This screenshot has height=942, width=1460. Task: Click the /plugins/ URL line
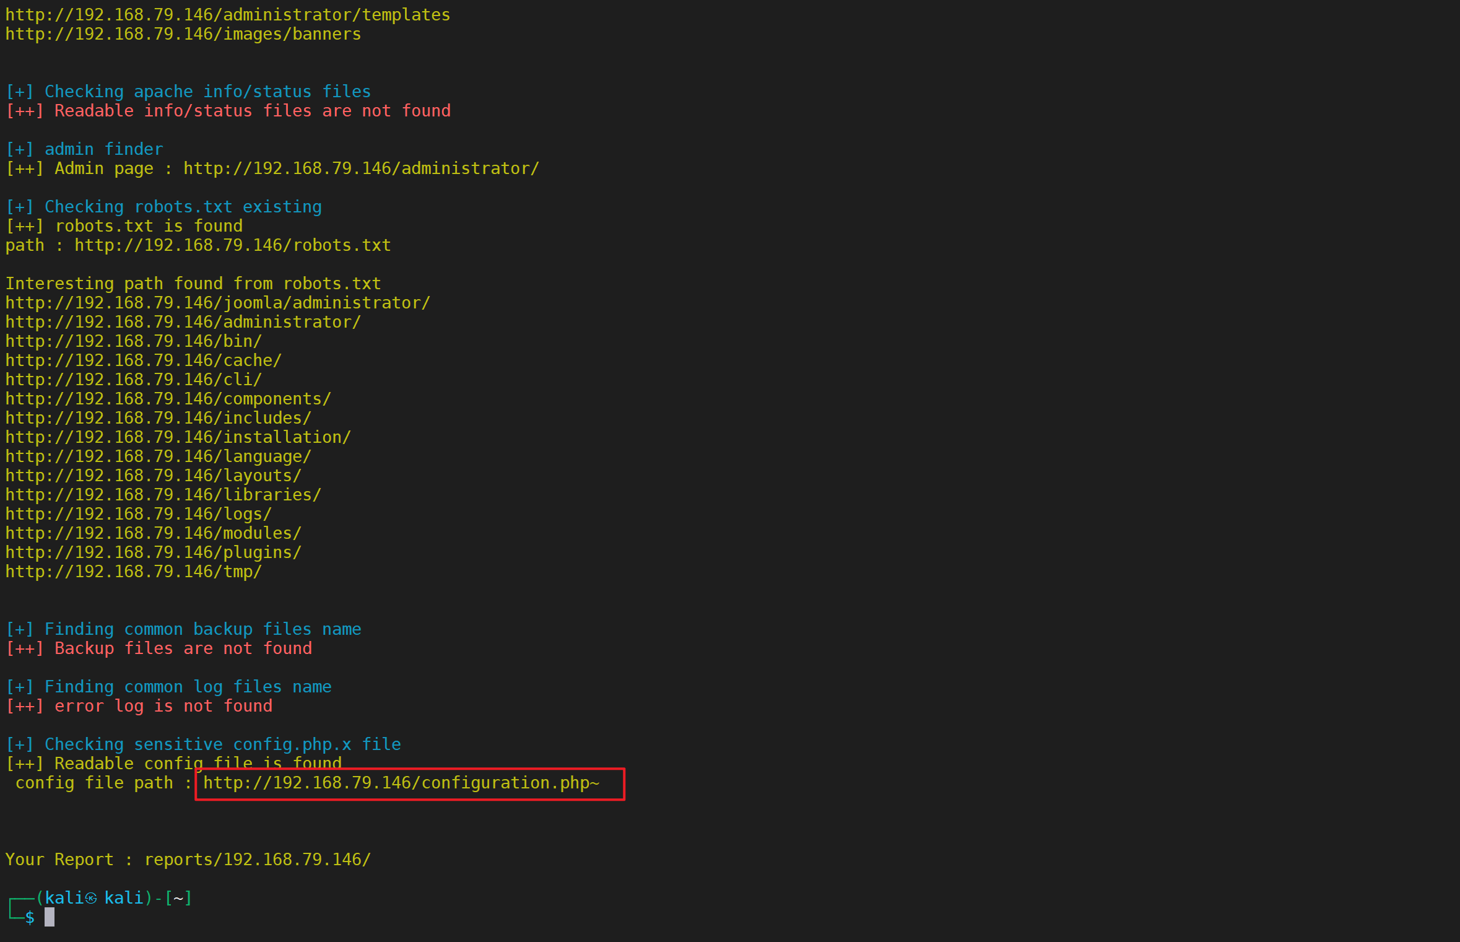pyautogui.click(x=154, y=552)
